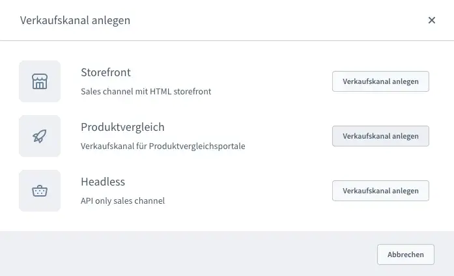The height and width of the screenshot is (276, 454).
Task: Select the Produktvergleich heading
Action: point(122,127)
